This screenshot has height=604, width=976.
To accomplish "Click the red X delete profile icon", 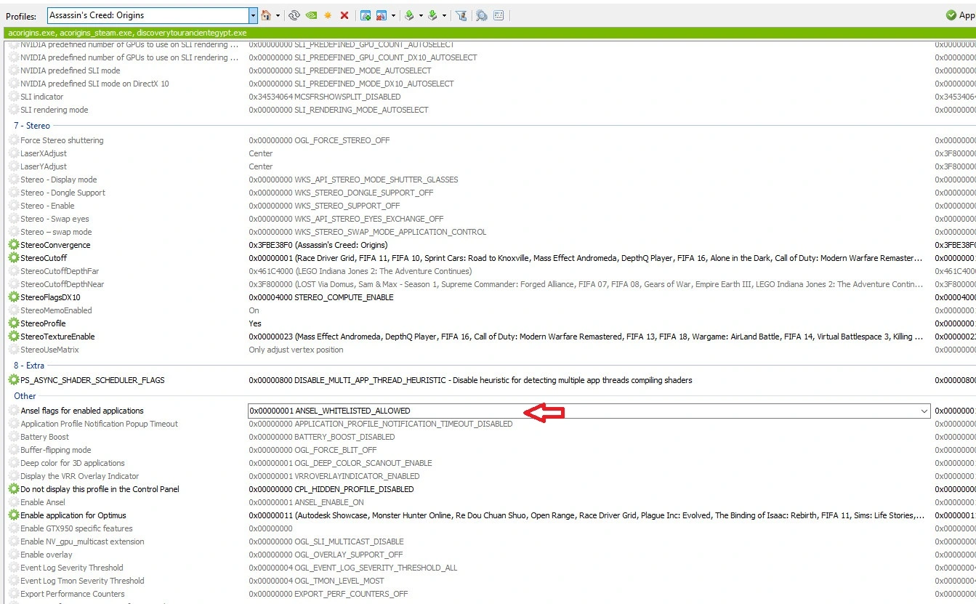I will click(x=344, y=15).
